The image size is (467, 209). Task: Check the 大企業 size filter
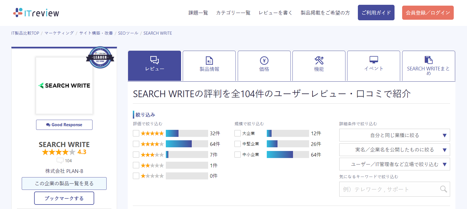(237, 133)
